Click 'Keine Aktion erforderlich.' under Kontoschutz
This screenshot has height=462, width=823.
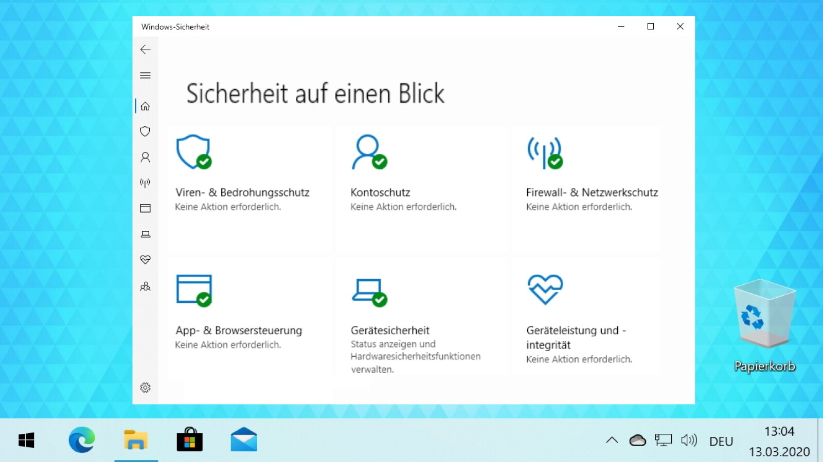point(403,207)
